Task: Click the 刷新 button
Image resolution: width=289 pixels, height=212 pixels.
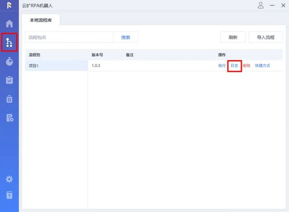Action: tap(233, 37)
